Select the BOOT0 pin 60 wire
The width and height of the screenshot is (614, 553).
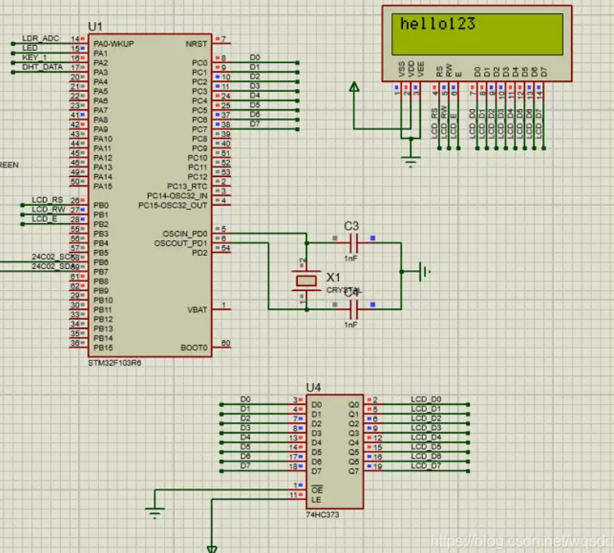[x=222, y=347]
